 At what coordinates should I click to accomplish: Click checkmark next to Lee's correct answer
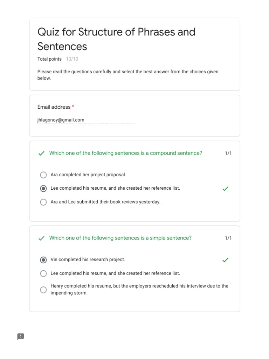pos(226,189)
